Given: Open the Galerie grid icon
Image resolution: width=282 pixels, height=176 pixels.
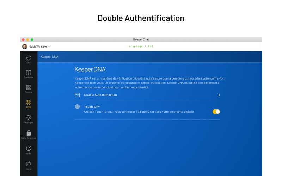Looking at the screenshot, I should tap(29, 87).
